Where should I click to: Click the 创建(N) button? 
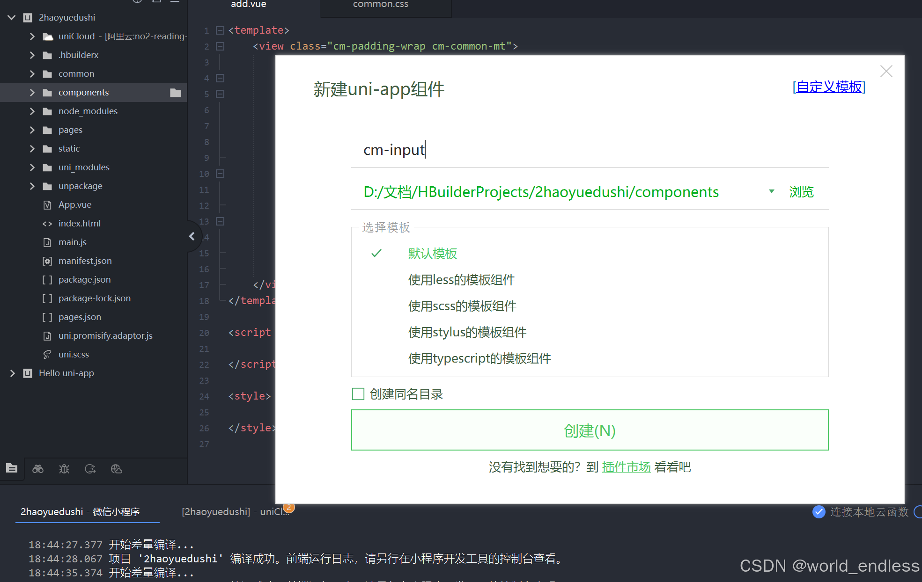click(x=589, y=430)
